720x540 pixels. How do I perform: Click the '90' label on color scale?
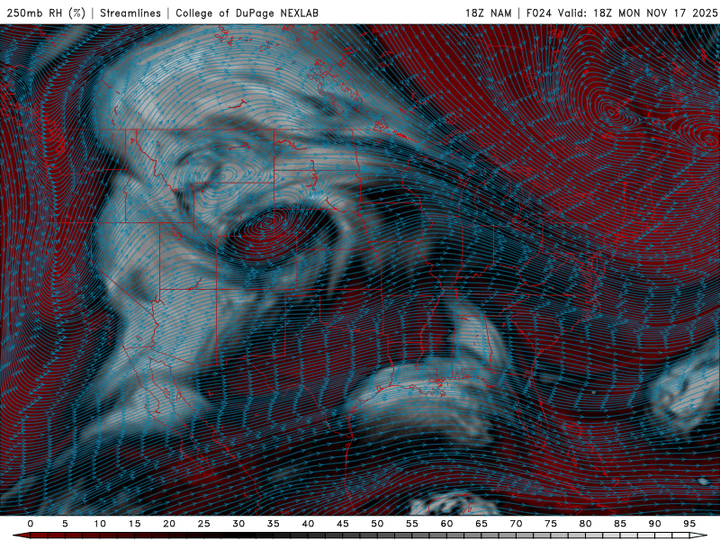pyautogui.click(x=654, y=524)
